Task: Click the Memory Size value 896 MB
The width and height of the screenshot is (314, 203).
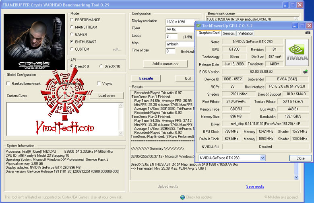Action: tap(236, 116)
